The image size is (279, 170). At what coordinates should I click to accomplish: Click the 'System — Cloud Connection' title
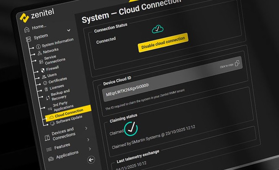131,11
